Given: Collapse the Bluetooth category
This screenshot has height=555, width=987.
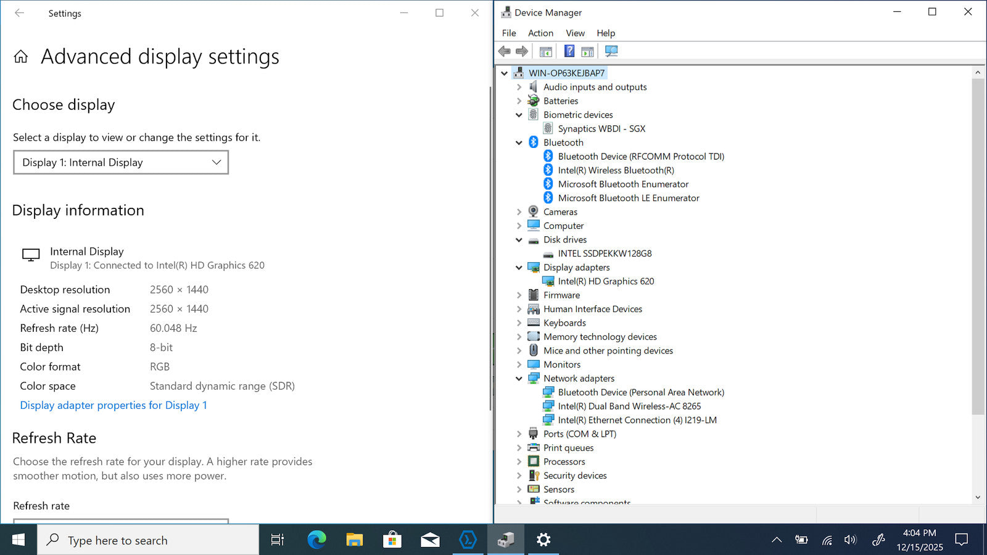Looking at the screenshot, I should point(519,142).
